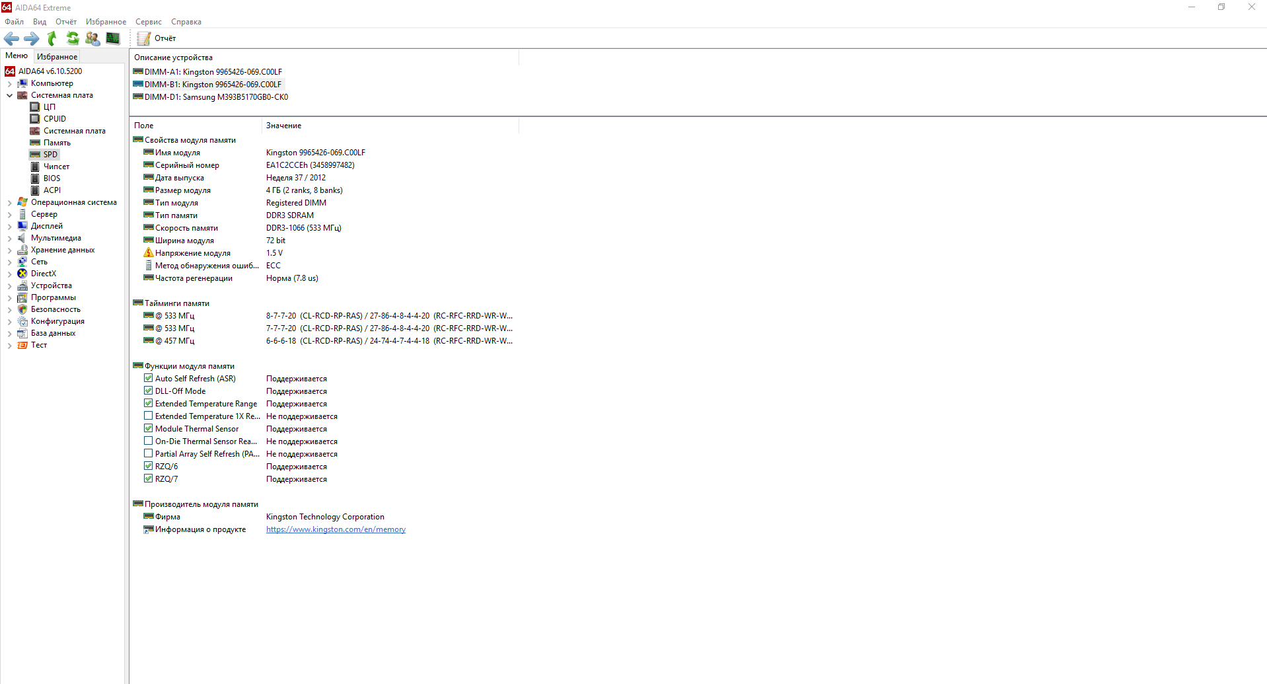
Task: Go forward with the blue right arrow
Action: (32, 38)
